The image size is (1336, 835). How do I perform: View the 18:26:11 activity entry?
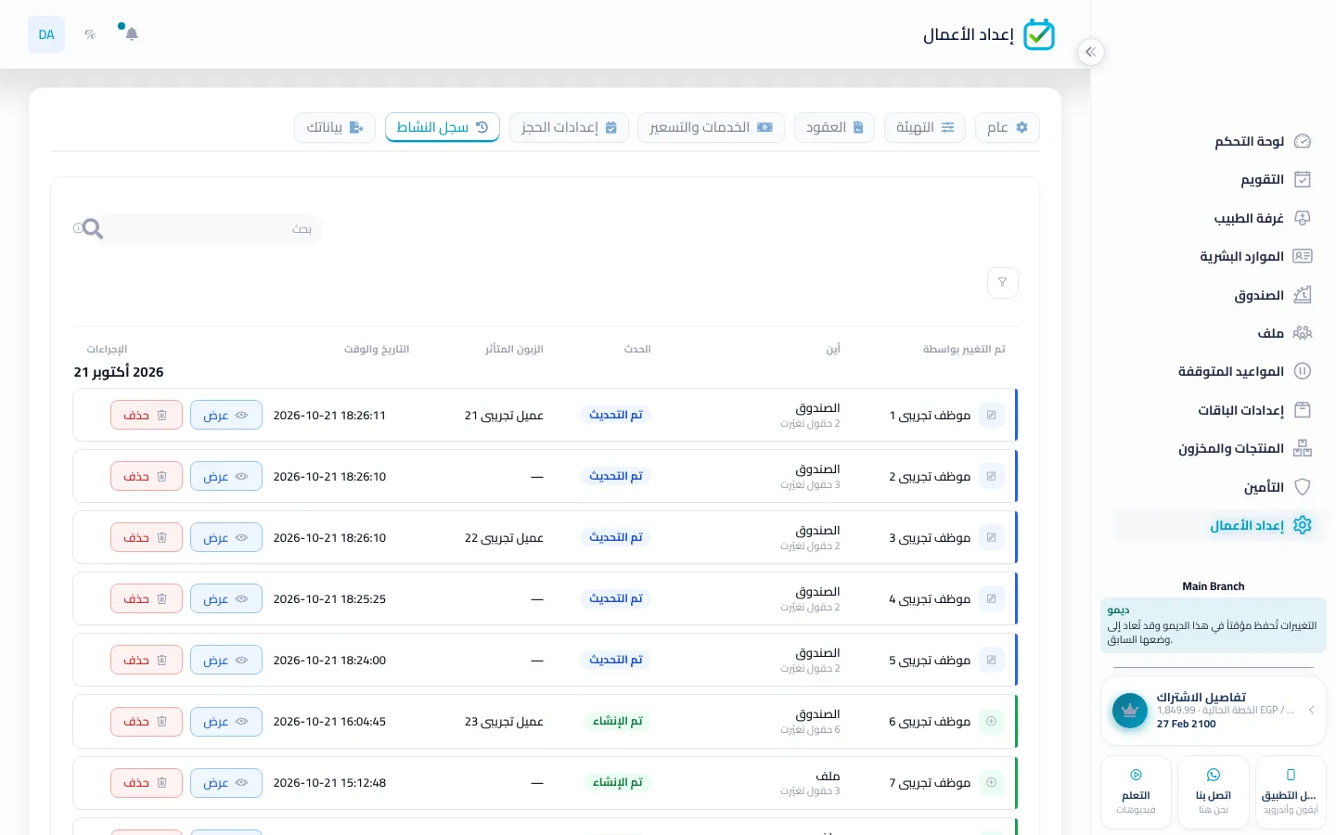(x=226, y=415)
